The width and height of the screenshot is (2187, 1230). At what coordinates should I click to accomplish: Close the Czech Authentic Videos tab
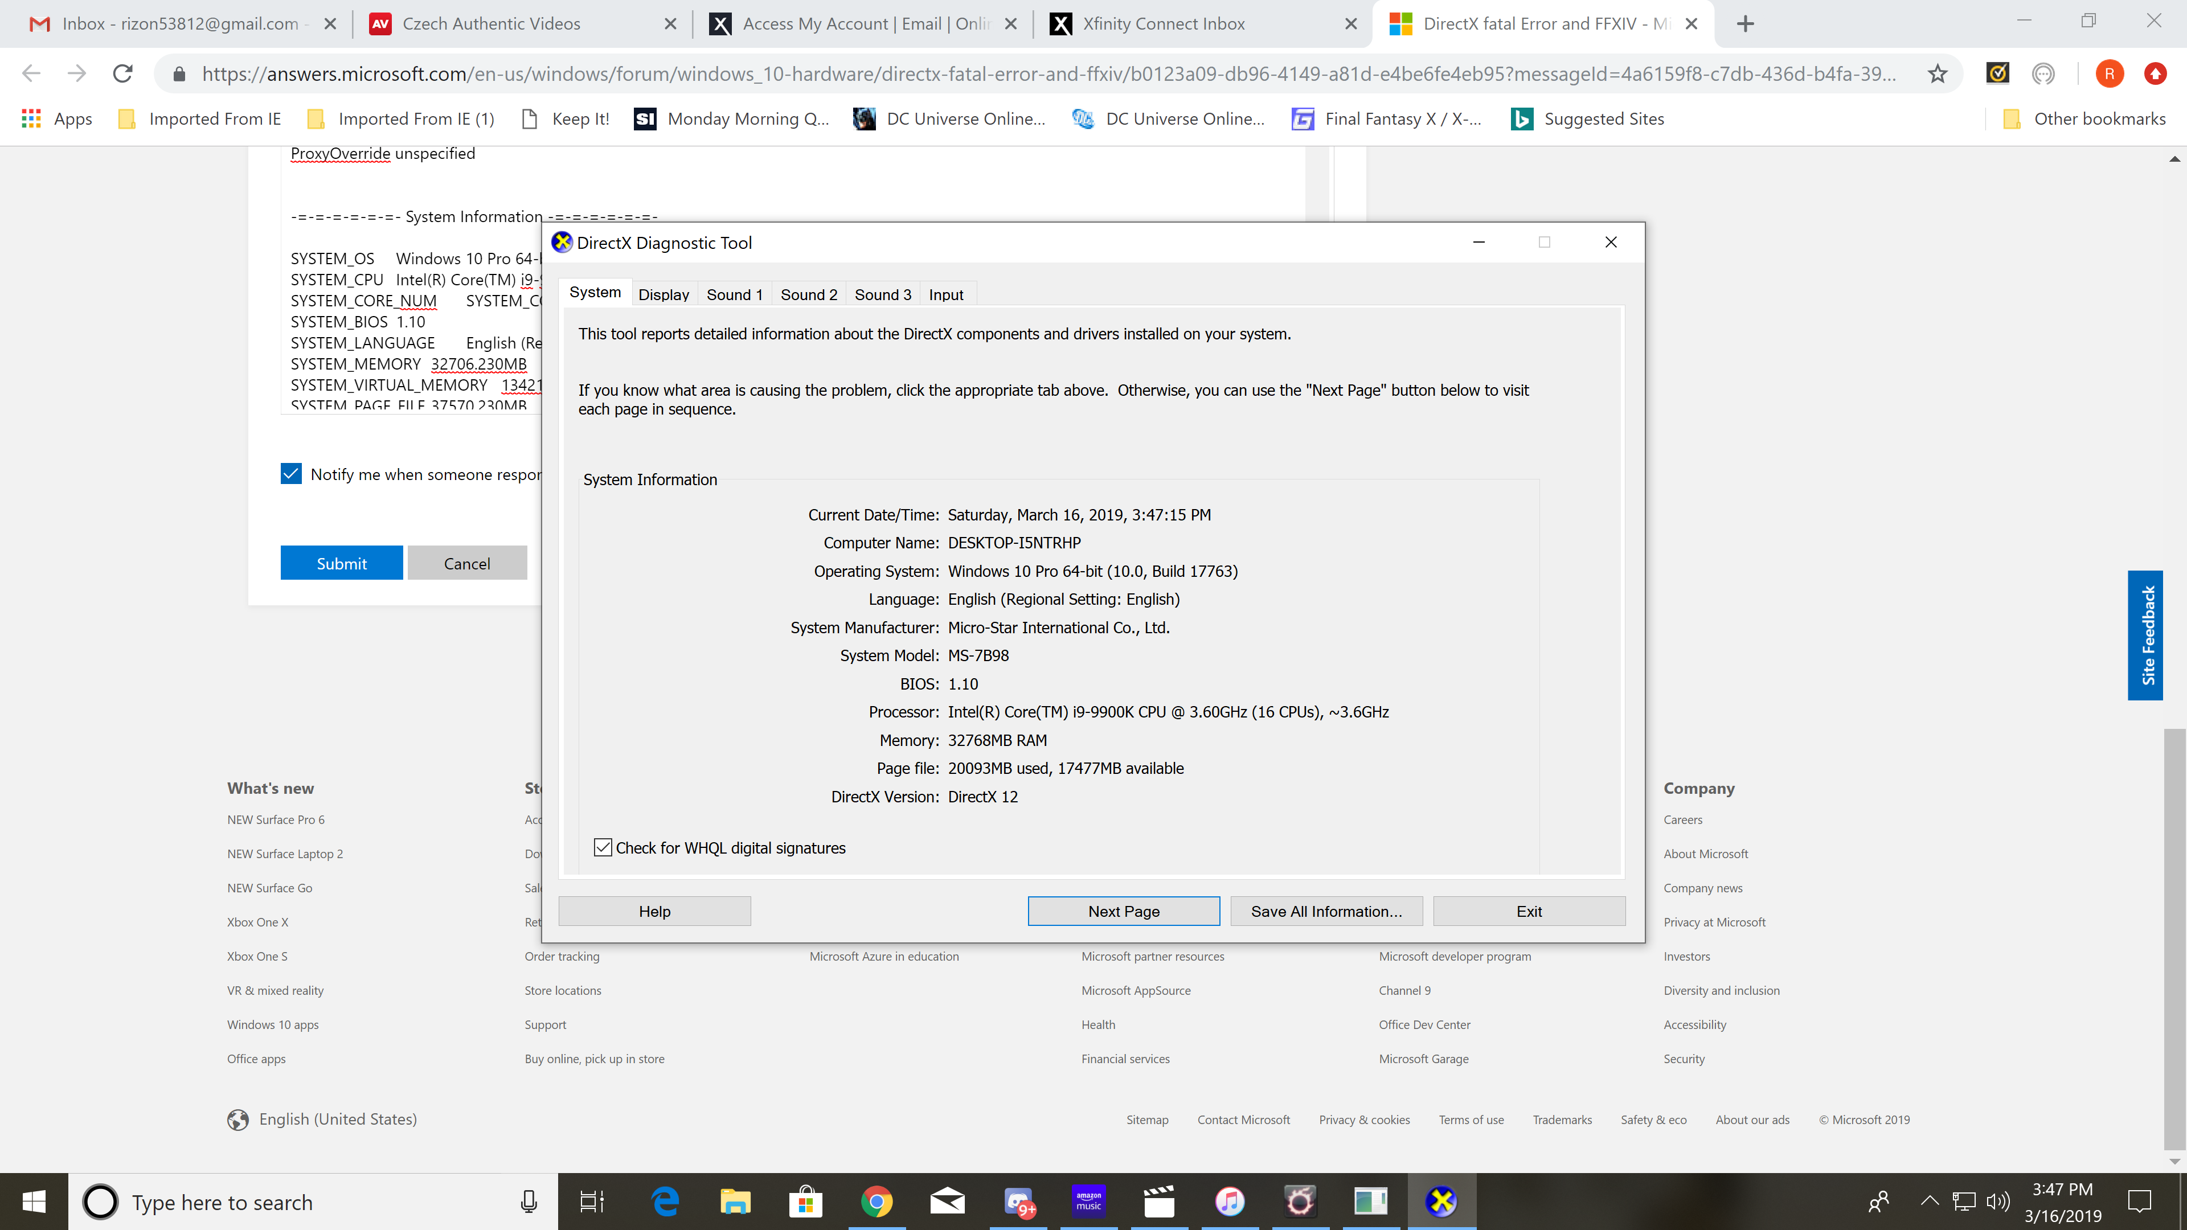(x=671, y=24)
